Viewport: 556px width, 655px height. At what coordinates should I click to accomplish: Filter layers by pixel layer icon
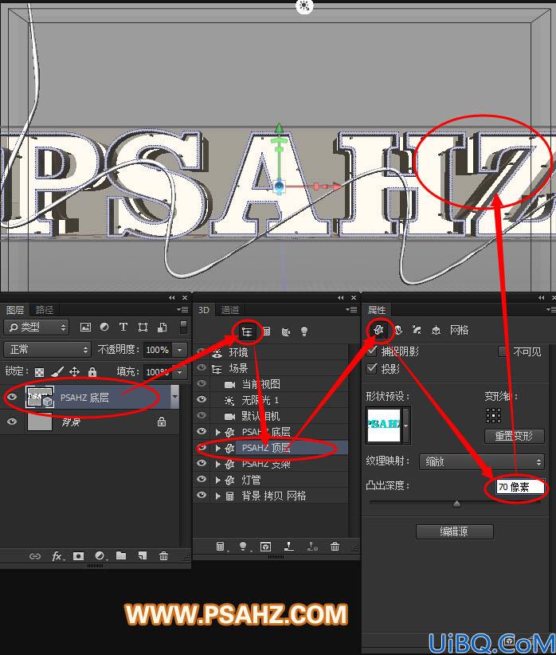tap(85, 327)
